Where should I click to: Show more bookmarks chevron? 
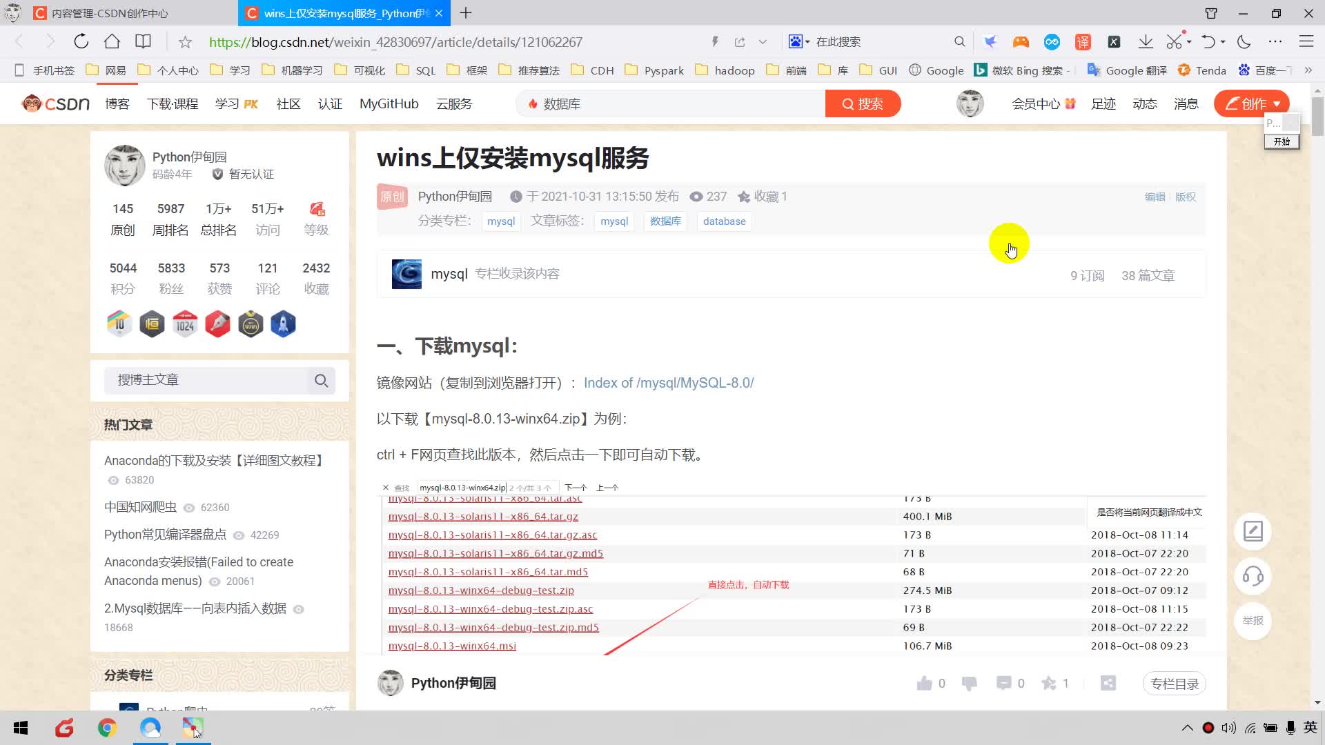pos(1308,70)
